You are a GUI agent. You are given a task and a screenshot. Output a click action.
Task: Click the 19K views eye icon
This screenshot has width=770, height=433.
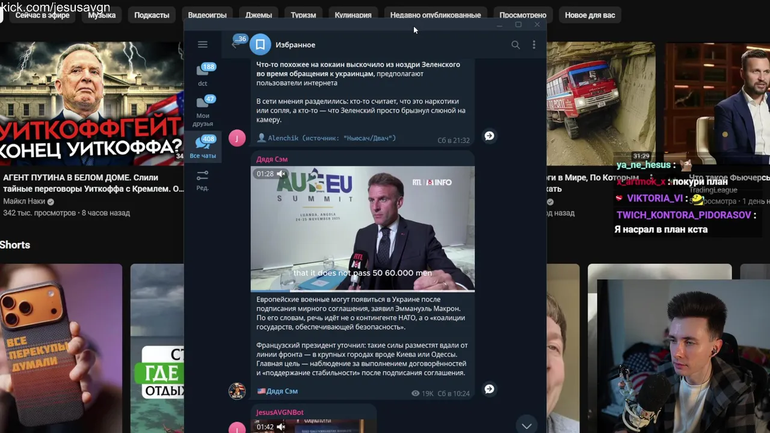415,393
